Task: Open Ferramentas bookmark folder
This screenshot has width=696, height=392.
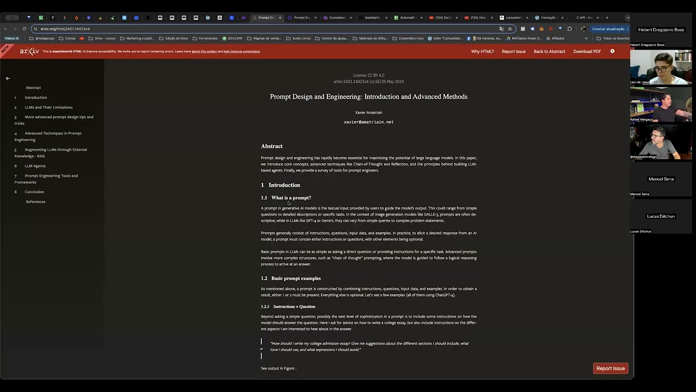Action: coord(204,39)
